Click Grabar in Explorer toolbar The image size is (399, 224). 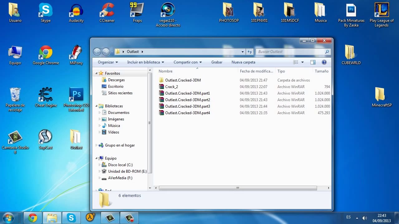click(x=217, y=62)
